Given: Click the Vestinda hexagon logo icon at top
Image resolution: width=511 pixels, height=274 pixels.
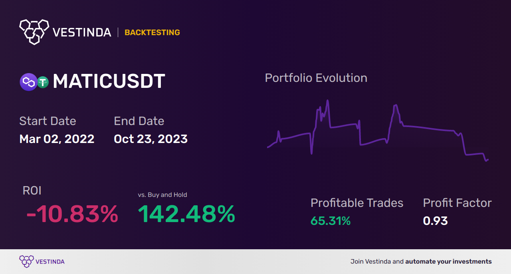Looking at the screenshot, I should click(x=34, y=31).
